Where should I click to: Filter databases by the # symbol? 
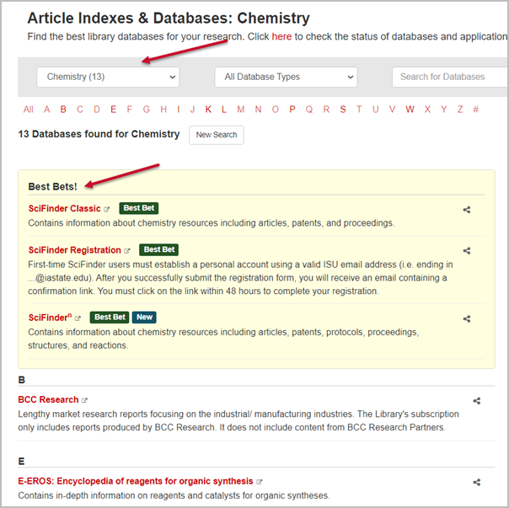tap(475, 110)
